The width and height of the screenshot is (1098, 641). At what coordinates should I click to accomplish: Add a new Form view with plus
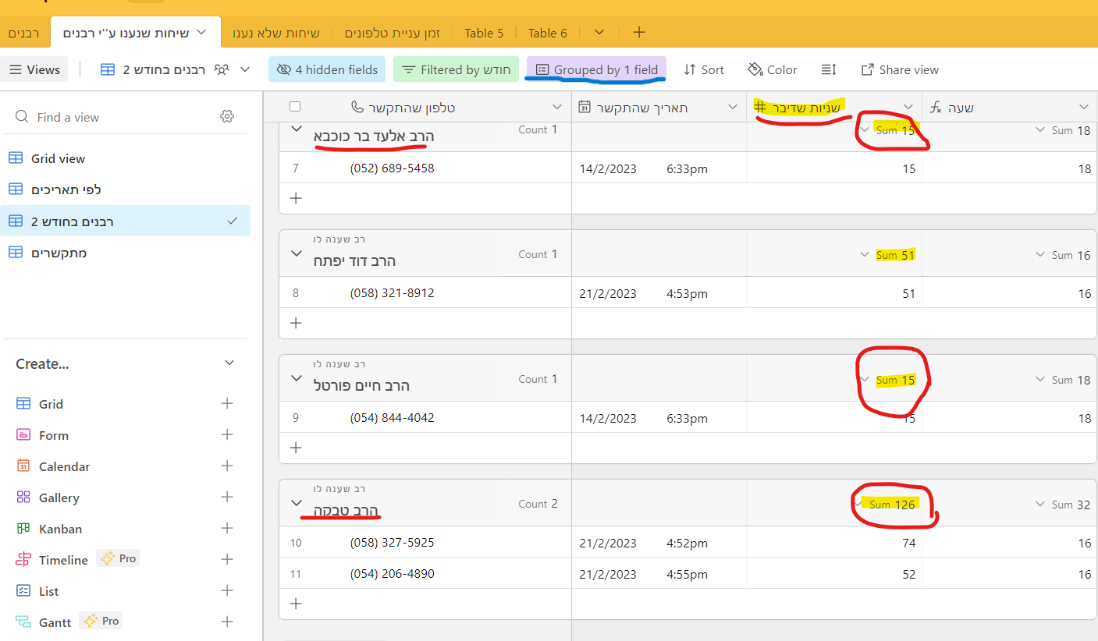[227, 434]
